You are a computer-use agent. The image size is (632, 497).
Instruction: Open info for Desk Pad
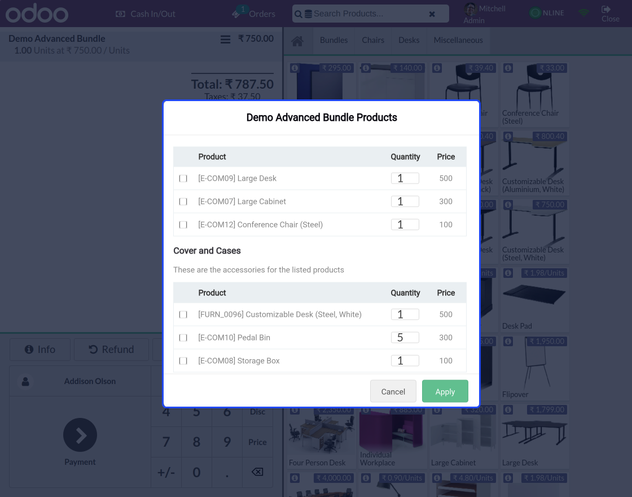click(x=508, y=273)
